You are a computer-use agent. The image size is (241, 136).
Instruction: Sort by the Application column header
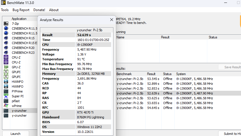[x=19, y=19]
